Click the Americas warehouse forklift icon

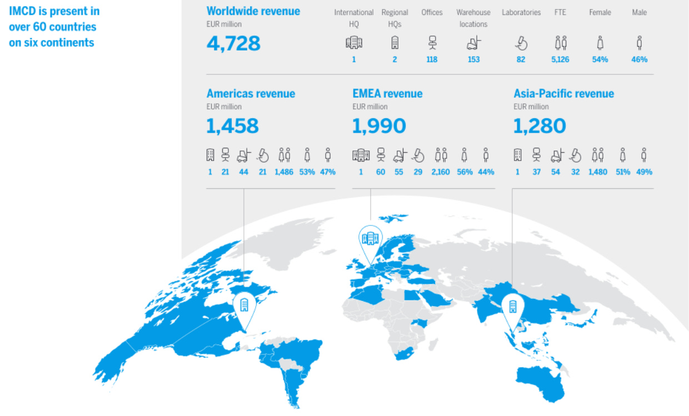pyautogui.click(x=244, y=154)
